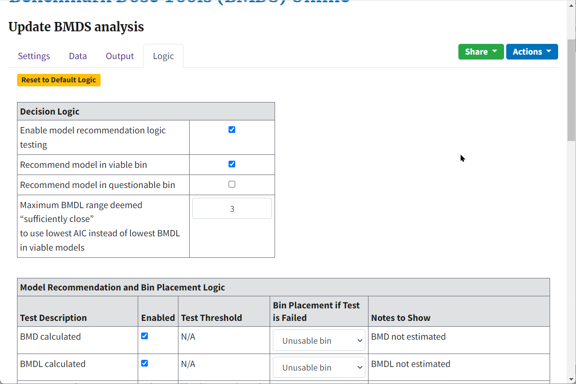576x384 pixels.
Task: Toggle Enable model recommendation logic testing checkbox
Action: [x=232, y=130]
